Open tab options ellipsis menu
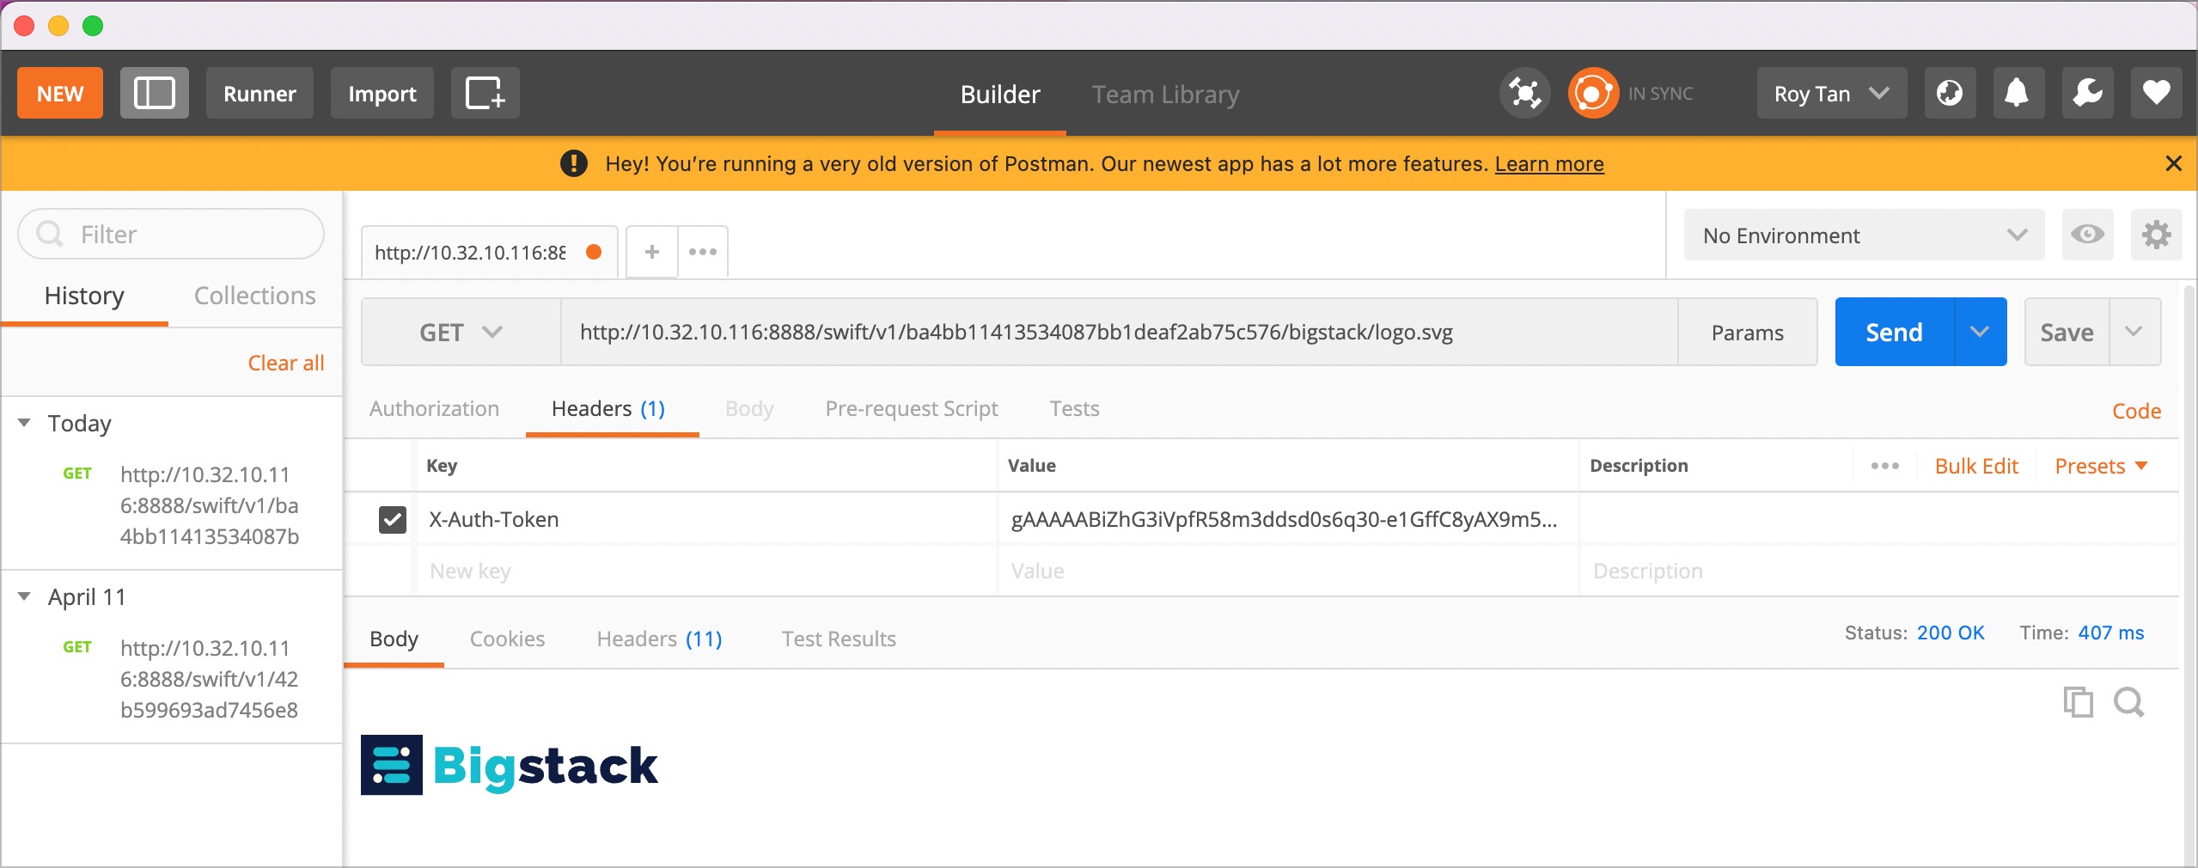The image size is (2198, 868). point(703,252)
